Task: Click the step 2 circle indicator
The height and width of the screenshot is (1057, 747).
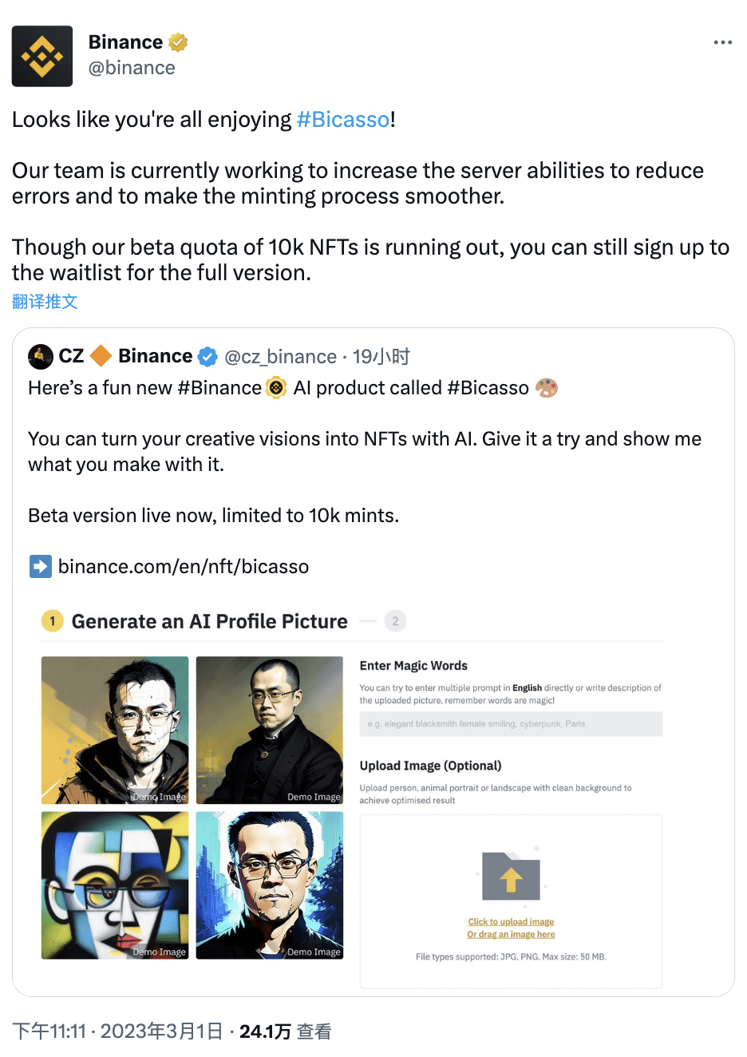Action: [395, 620]
